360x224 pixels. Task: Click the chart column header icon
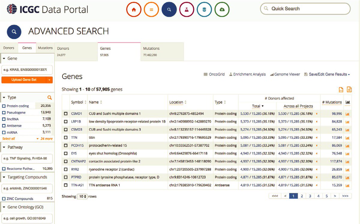[x=348, y=102]
